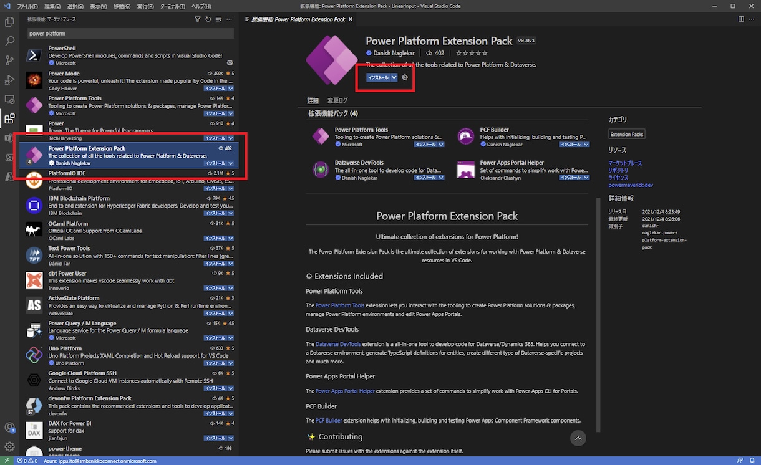This screenshot has width=761, height=465.
Task: Open the Search view in the activity bar
Action: pyautogui.click(x=9, y=41)
